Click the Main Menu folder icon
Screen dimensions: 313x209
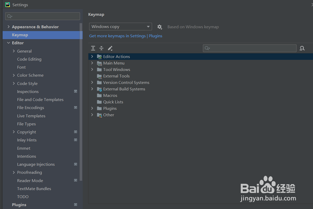click(x=99, y=63)
